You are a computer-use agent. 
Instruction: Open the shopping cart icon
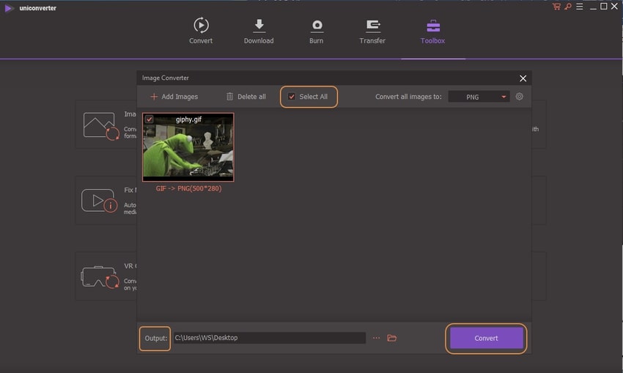click(556, 7)
